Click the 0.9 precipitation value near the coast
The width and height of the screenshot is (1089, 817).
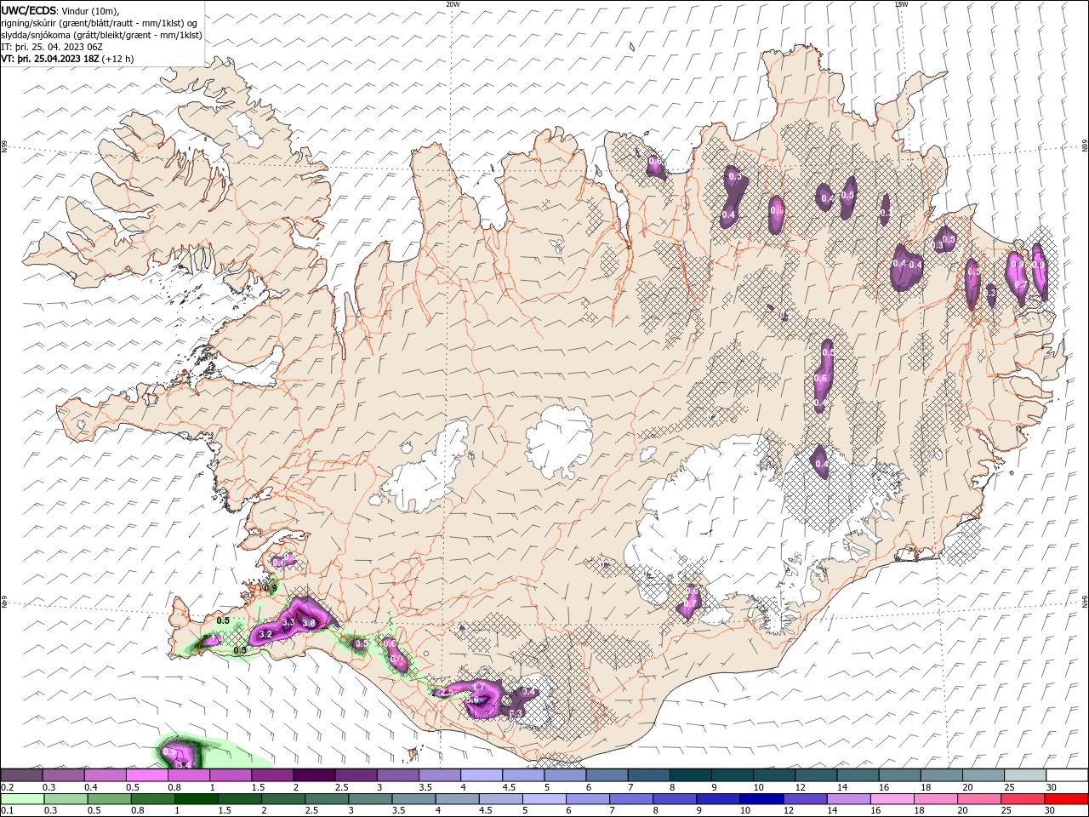pyautogui.click(x=271, y=587)
